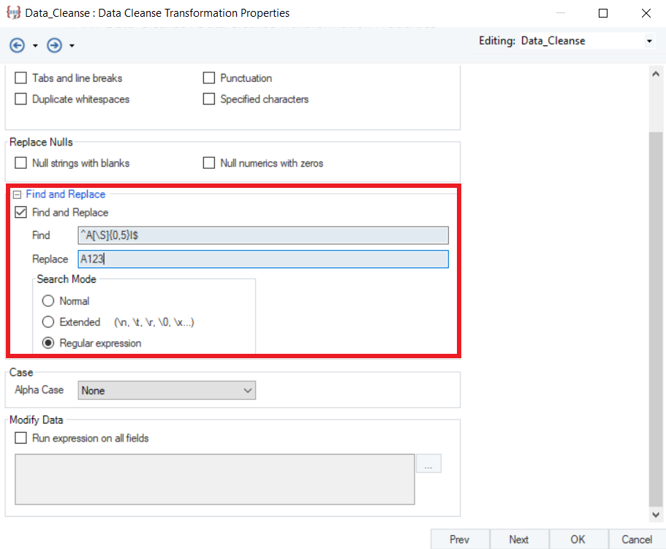Choose Extended search mode radio button
Screen dimensions: 666x549
(48, 322)
